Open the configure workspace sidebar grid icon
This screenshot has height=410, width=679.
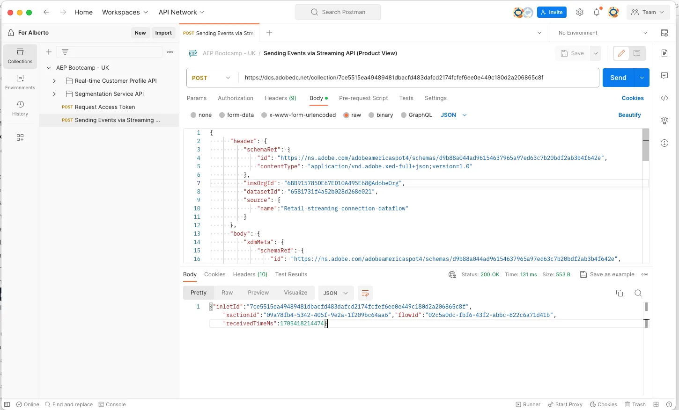[20, 137]
